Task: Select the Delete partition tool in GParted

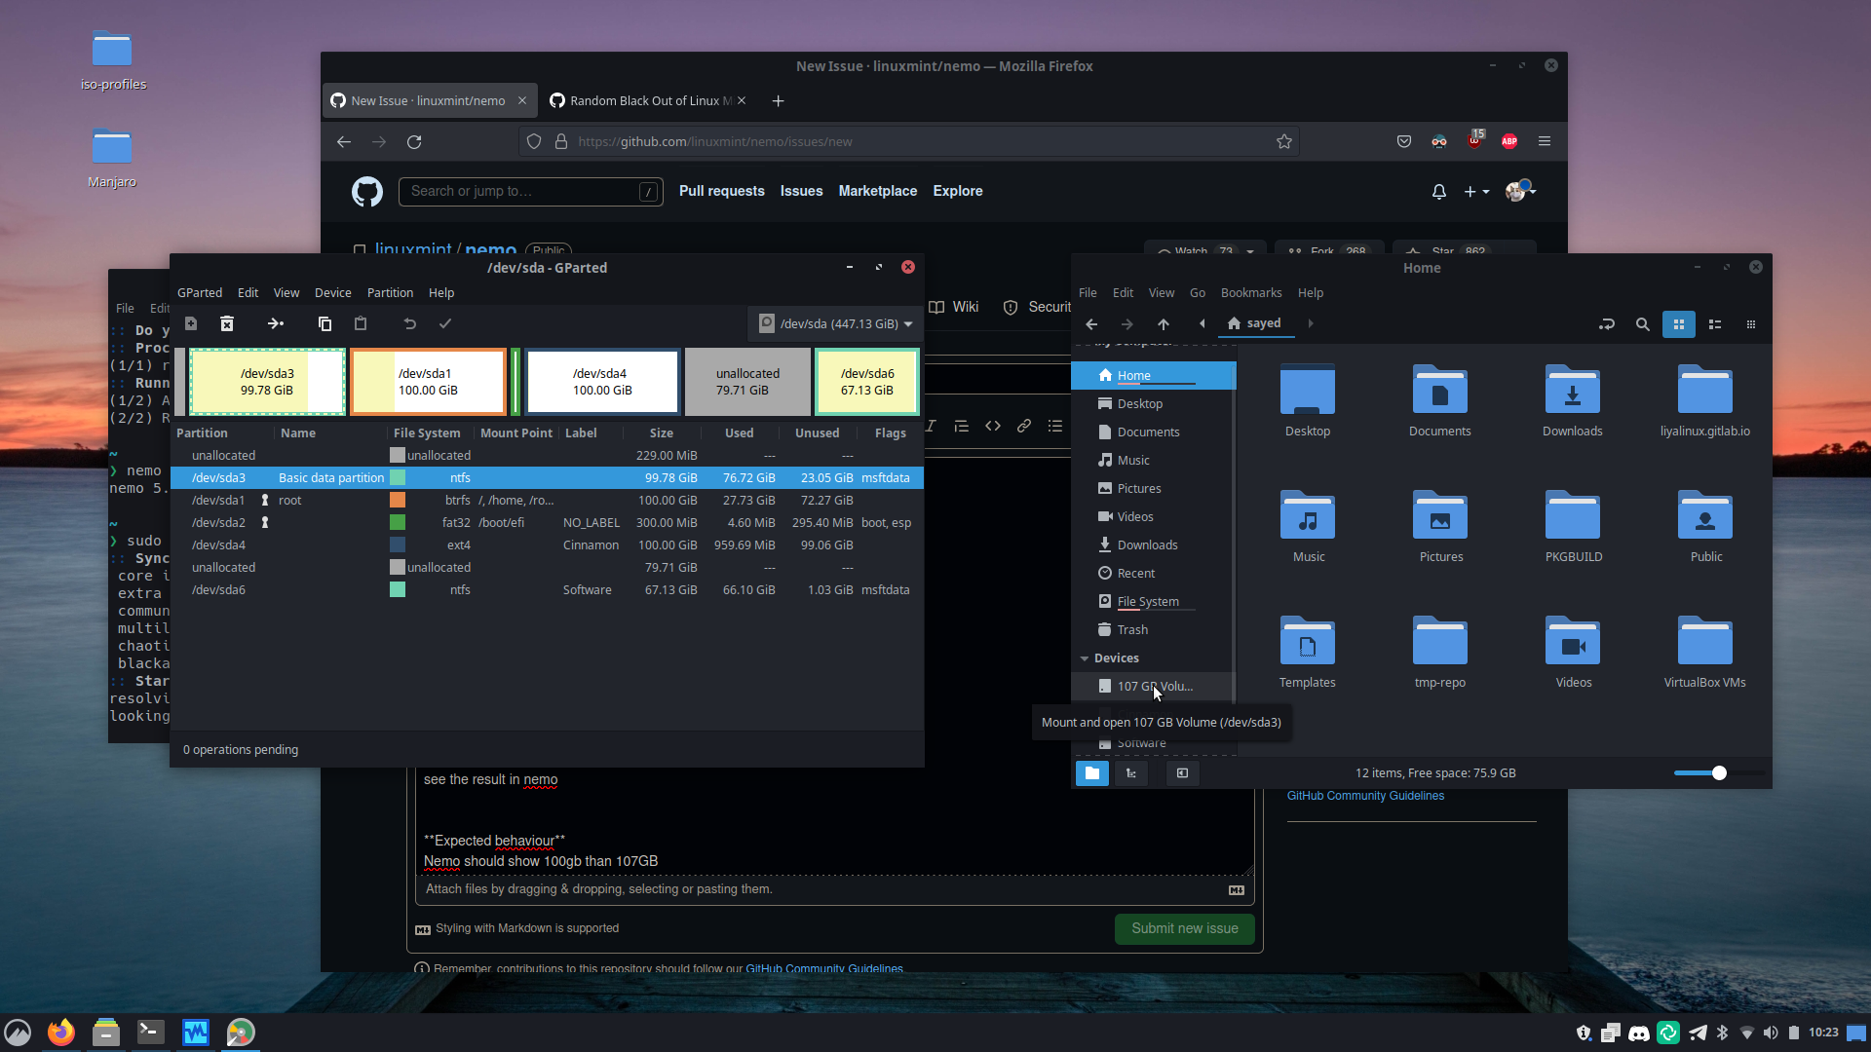Action: [x=226, y=323]
